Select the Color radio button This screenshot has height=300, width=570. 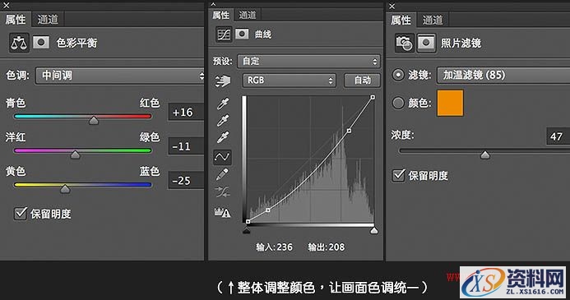coord(398,103)
